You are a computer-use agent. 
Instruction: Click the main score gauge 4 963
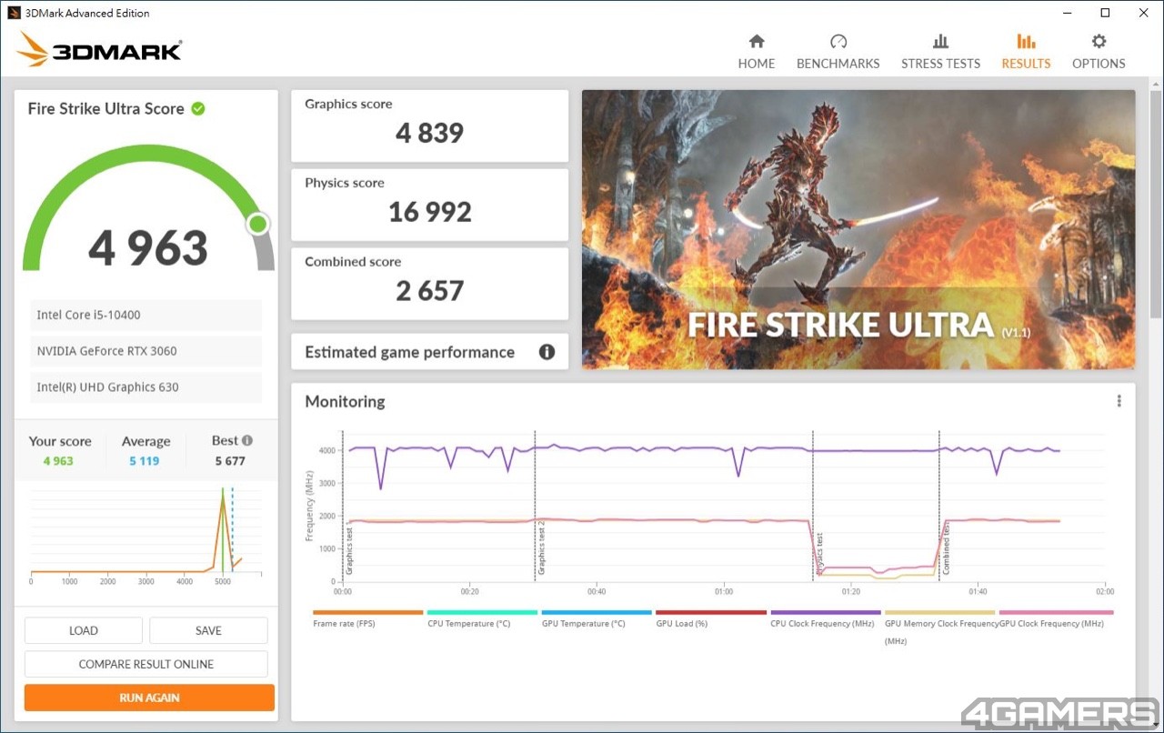tap(148, 247)
